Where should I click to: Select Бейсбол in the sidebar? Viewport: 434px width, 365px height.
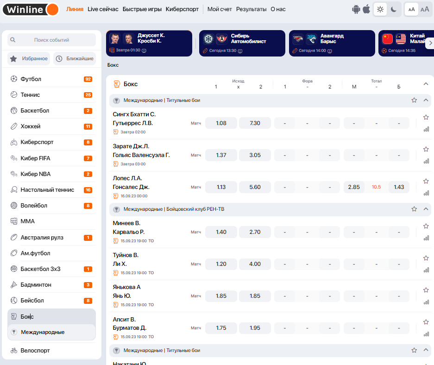point(51,301)
